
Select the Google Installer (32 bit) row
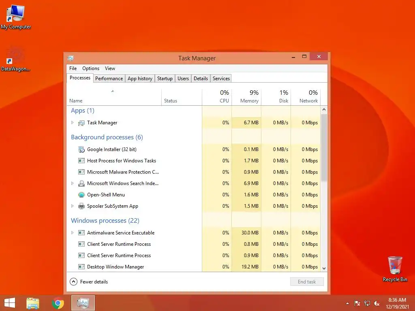[194, 149]
